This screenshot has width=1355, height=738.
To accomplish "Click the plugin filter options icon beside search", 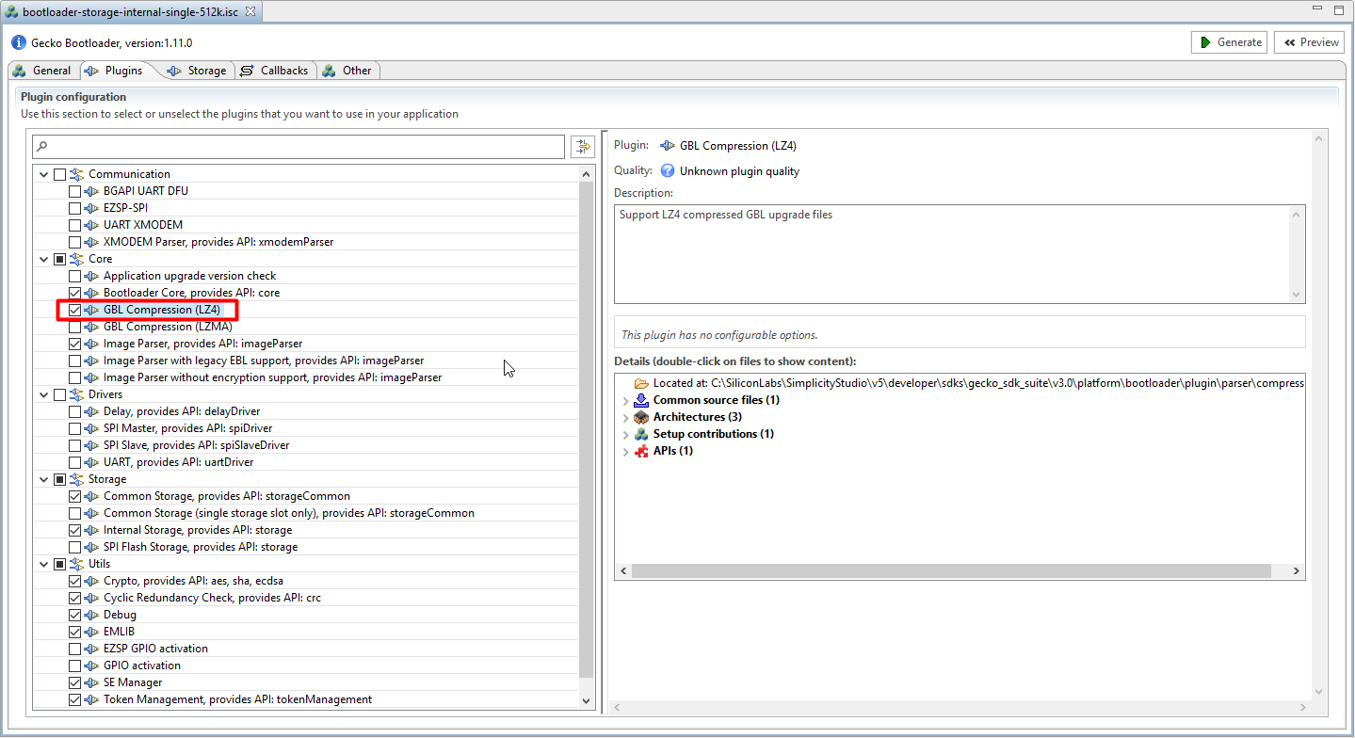I will tap(583, 147).
